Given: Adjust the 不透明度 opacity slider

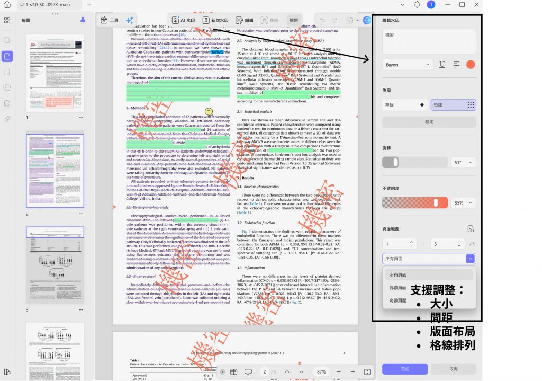Looking at the screenshot, I should pos(415,203).
